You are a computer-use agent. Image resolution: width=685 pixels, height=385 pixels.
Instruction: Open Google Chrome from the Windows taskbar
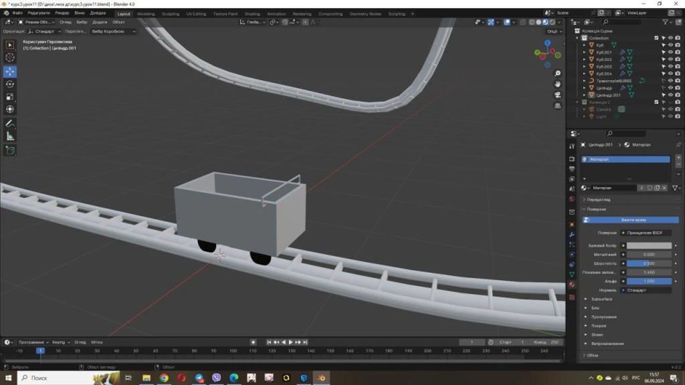tap(164, 378)
